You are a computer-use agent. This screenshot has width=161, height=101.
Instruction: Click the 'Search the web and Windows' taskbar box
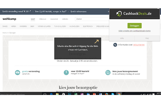(21, 94)
